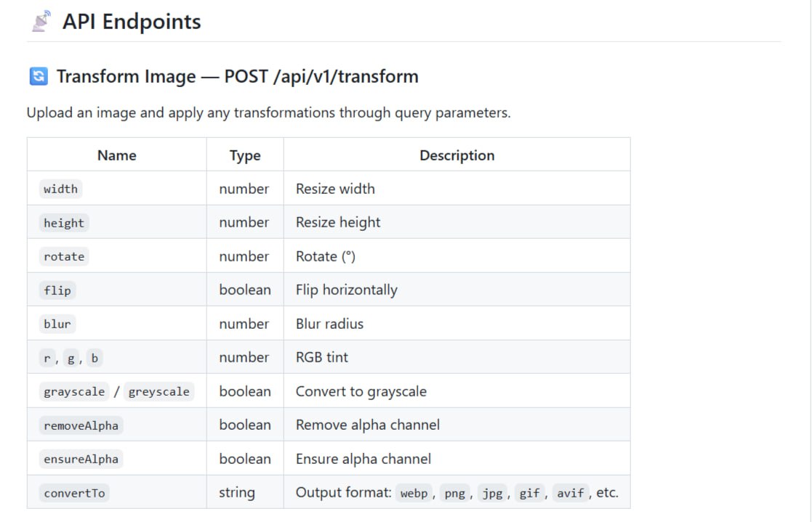The width and height of the screenshot is (812, 522).
Task: Click the API Endpoints heading
Action: (x=132, y=22)
